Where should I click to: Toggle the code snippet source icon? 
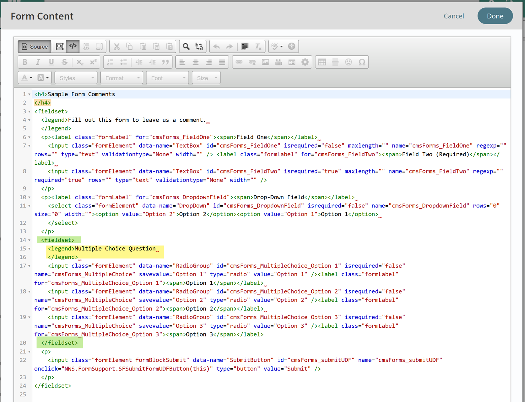[x=73, y=46]
